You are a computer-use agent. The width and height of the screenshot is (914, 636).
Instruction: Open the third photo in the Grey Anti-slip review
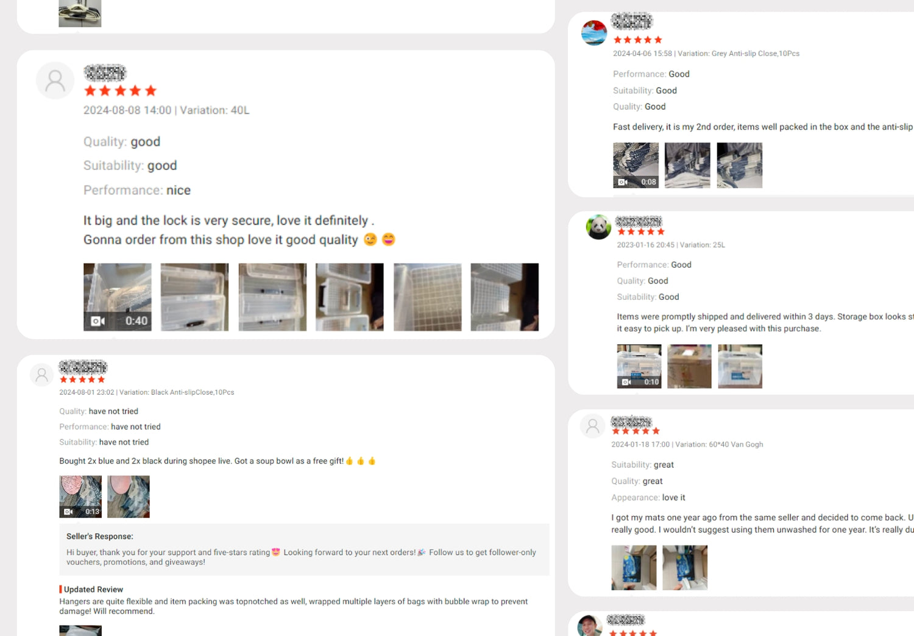click(740, 165)
